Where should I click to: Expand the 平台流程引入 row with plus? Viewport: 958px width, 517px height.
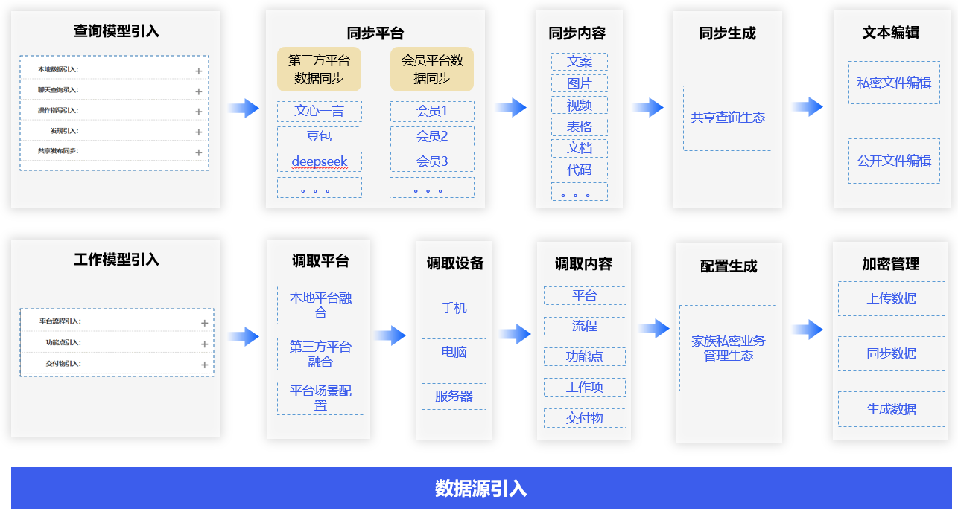point(204,323)
